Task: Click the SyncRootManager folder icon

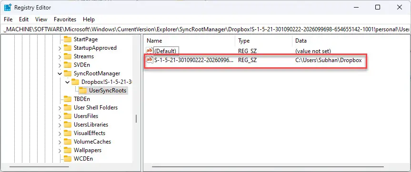Action: click(68, 73)
